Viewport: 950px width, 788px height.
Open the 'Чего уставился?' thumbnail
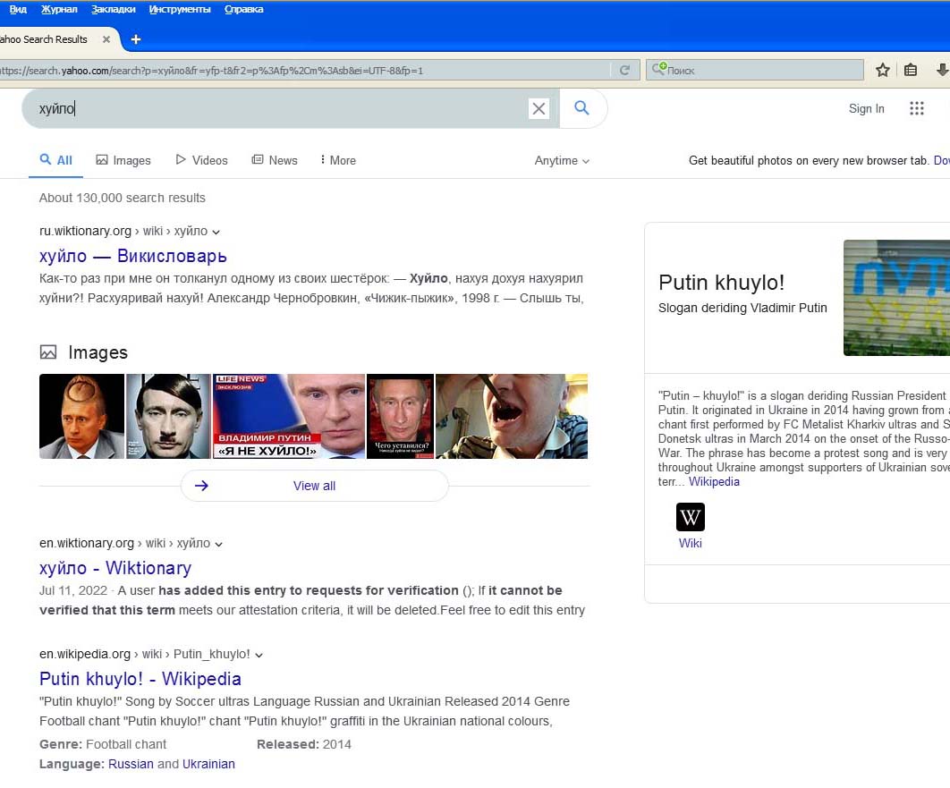[401, 416]
